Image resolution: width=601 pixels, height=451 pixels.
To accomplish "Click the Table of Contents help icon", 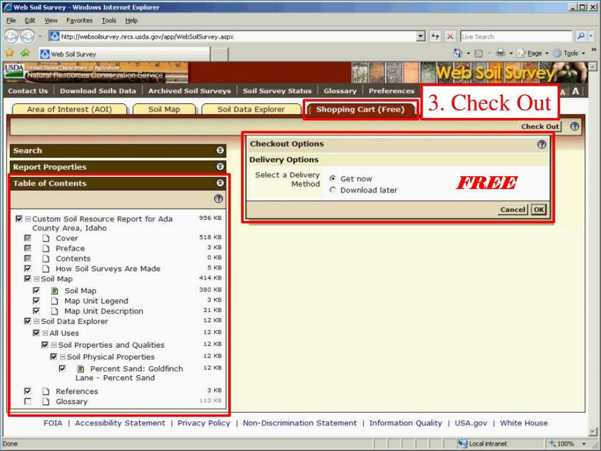I will pos(218,198).
